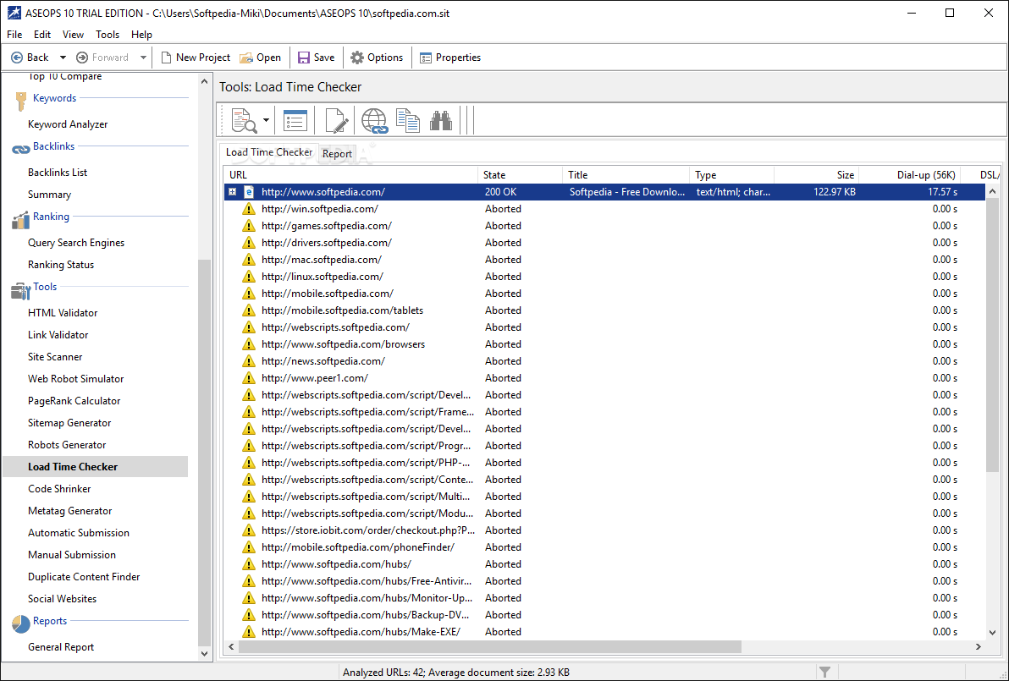Open the Forward button history dropdown
This screenshot has height=681, width=1009.
[x=143, y=58]
